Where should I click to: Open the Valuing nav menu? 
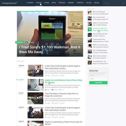point(89,3)
